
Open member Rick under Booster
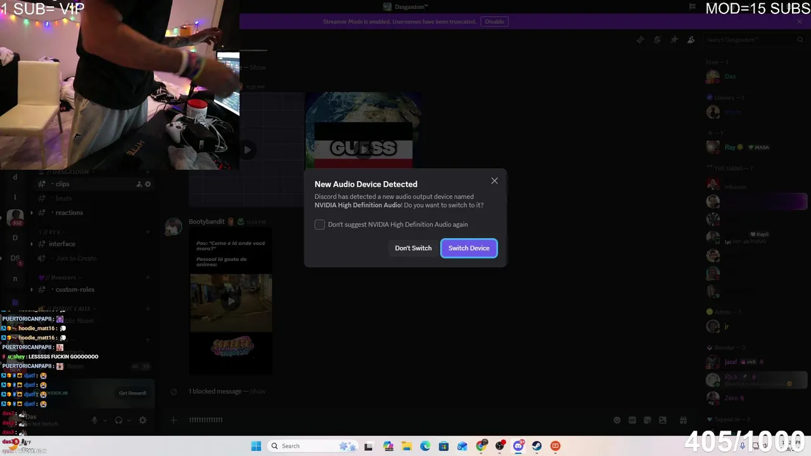(x=756, y=380)
